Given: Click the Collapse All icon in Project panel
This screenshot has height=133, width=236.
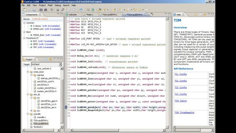Looking at the screenshot, I should click(46, 59).
